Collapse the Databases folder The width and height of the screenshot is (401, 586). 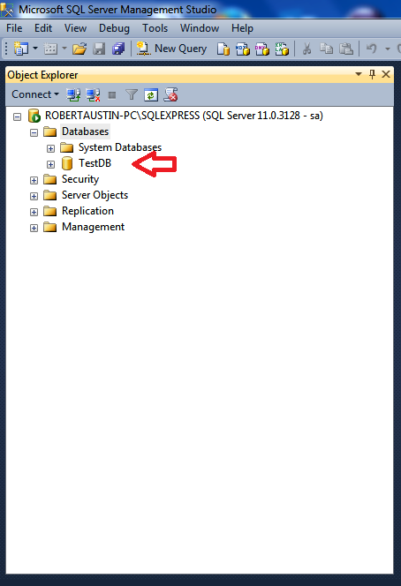pos(34,132)
